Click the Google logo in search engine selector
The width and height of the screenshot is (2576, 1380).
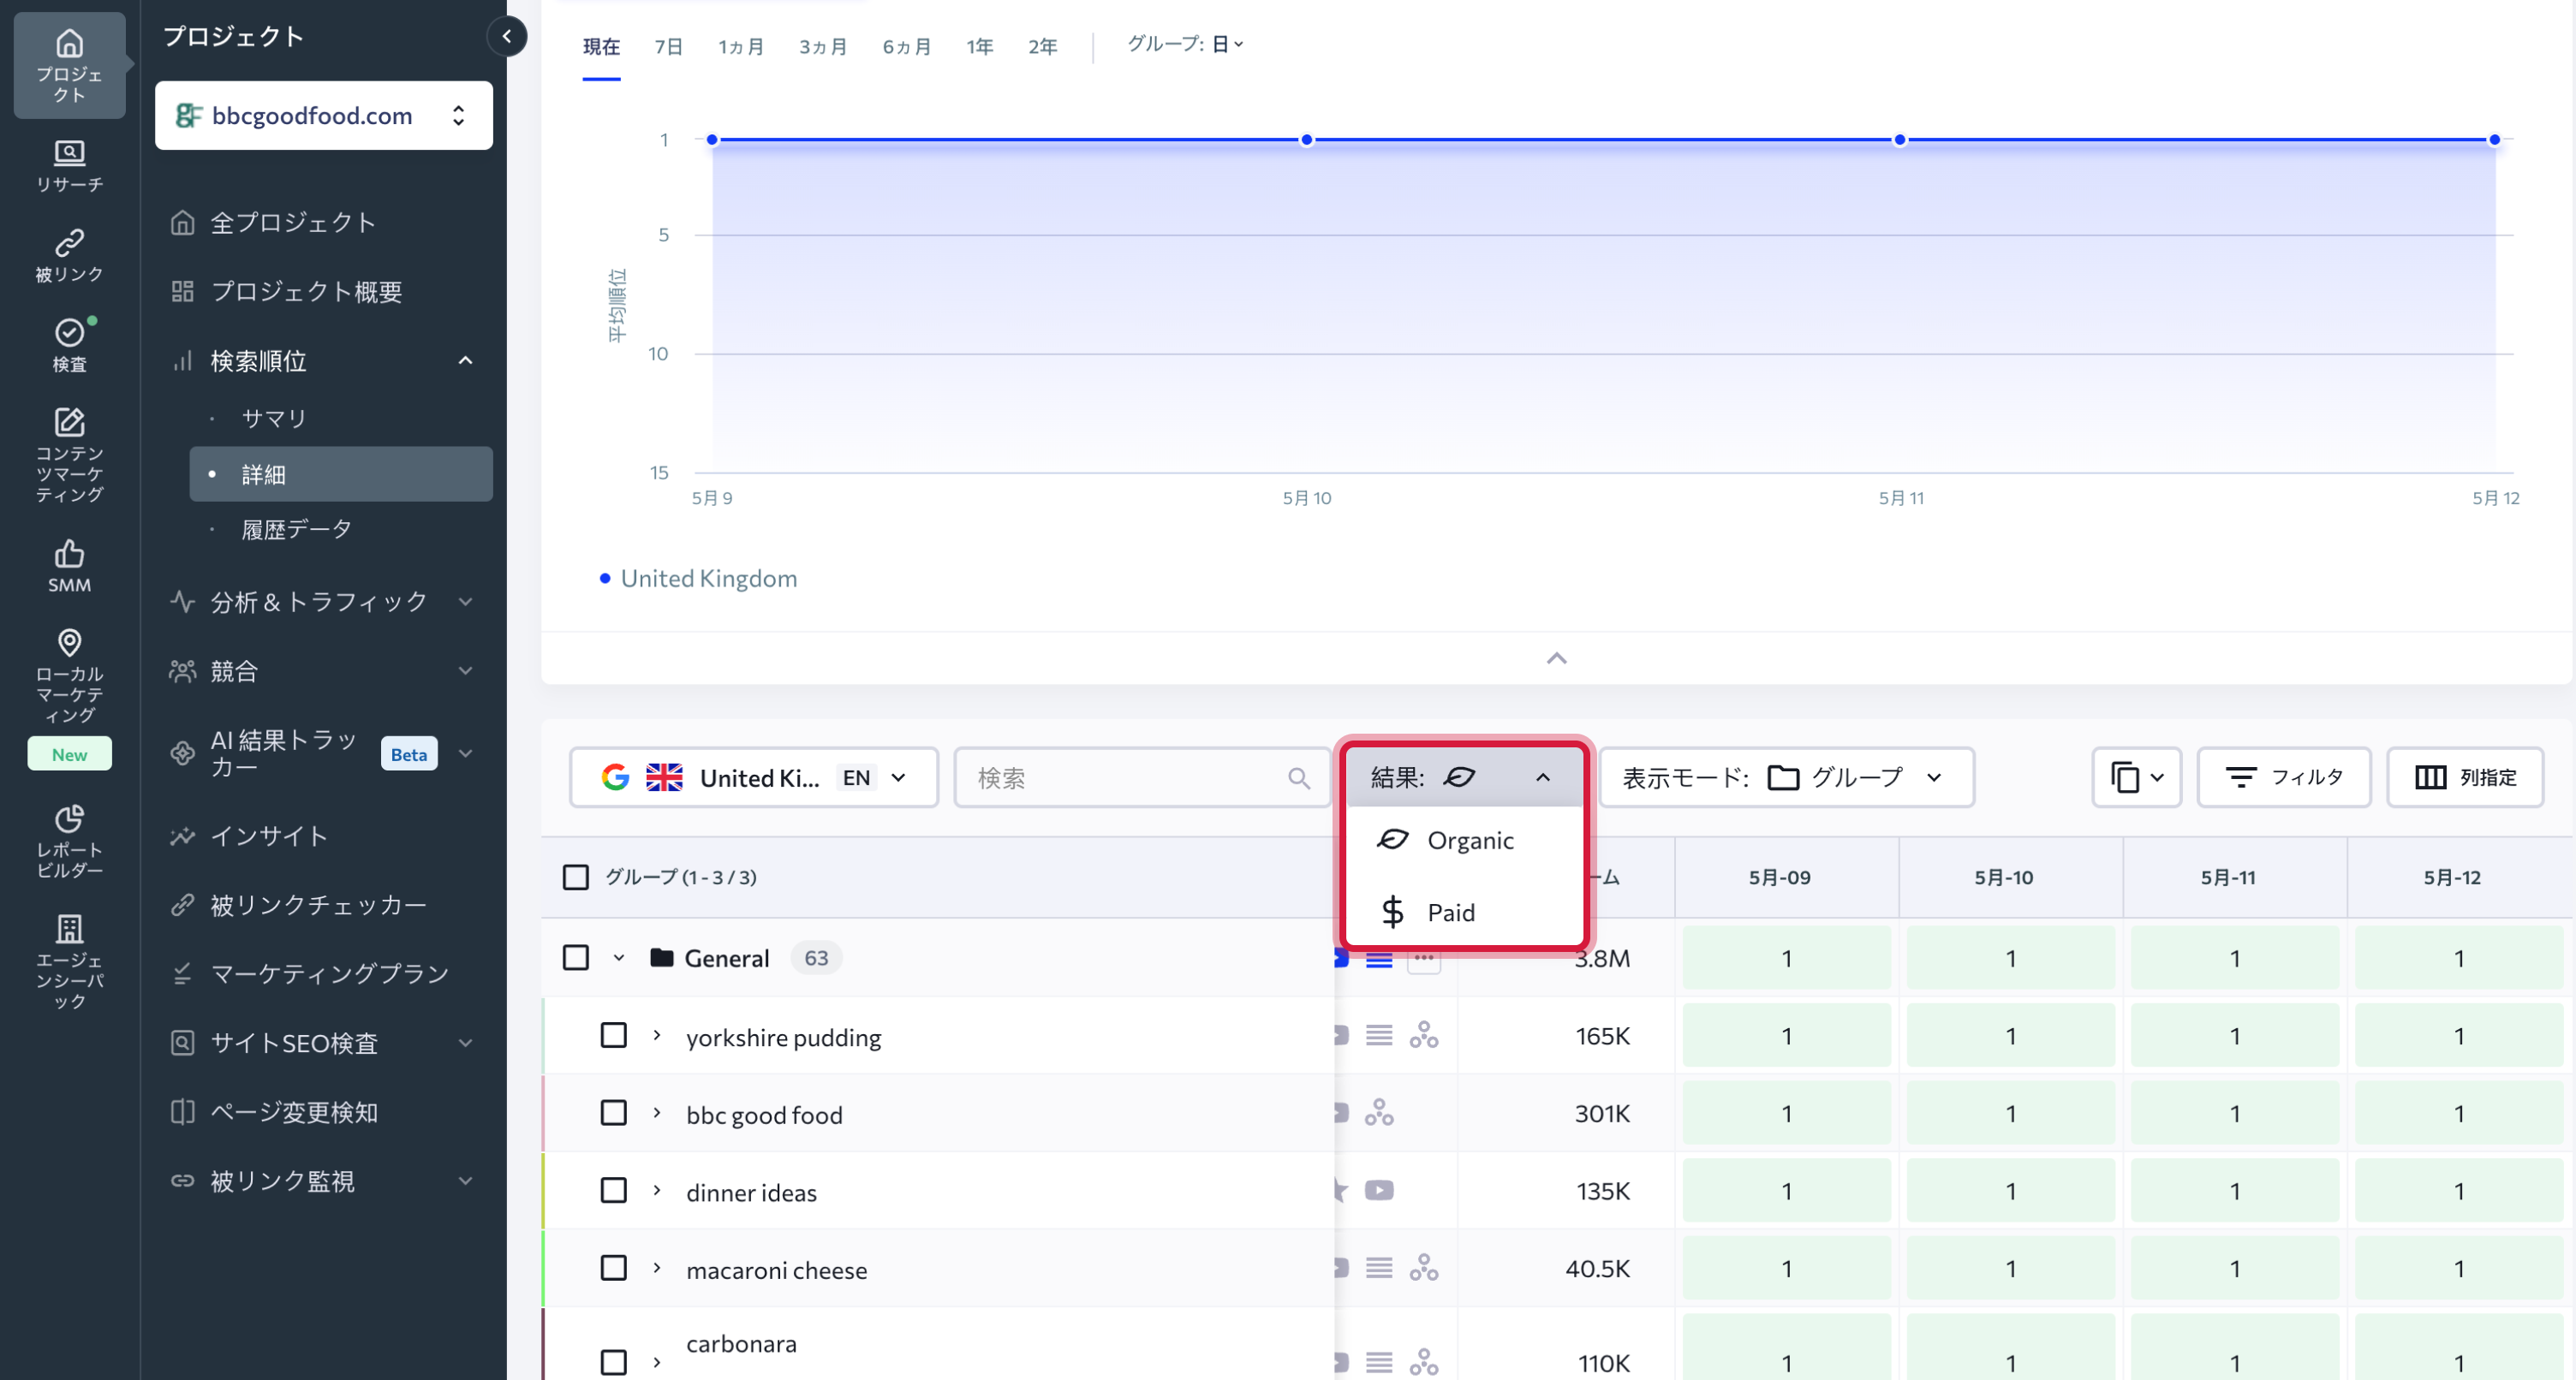615,778
